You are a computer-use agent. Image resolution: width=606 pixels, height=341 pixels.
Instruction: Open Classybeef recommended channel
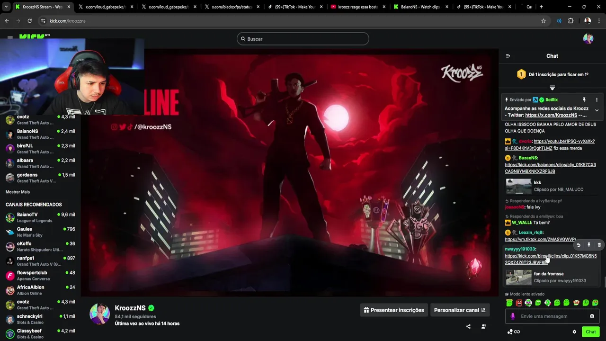pyautogui.click(x=40, y=333)
